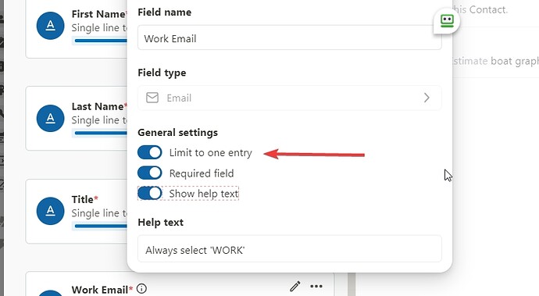
Task: Click the pencil edit icon for Work Email
Action: (x=295, y=287)
